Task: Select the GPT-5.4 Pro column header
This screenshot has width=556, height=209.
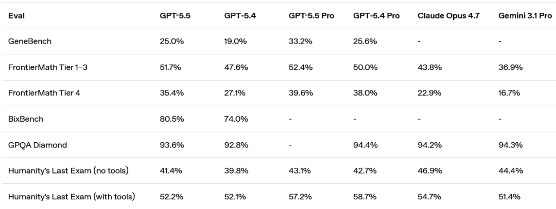Action: coord(376,16)
